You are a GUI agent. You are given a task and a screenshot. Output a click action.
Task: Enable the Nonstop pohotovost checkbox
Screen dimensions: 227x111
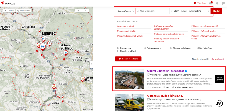click(171, 48)
